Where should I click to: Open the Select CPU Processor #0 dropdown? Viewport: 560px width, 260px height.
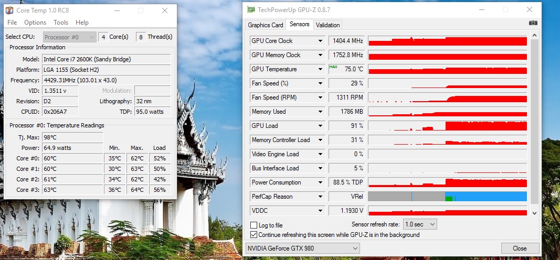pyautogui.click(x=70, y=37)
